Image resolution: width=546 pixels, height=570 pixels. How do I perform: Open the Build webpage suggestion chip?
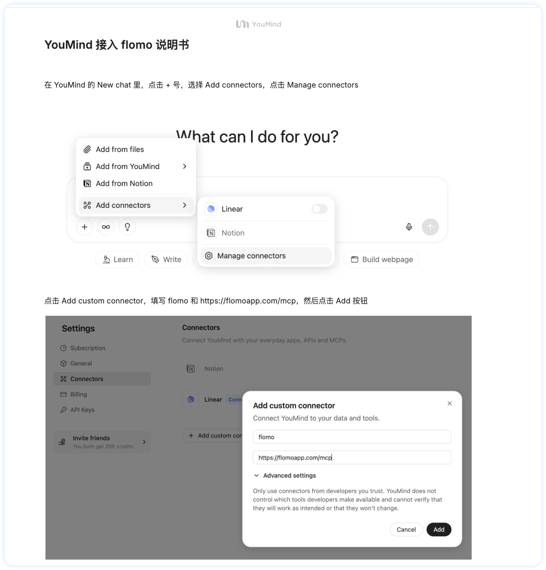pos(382,259)
